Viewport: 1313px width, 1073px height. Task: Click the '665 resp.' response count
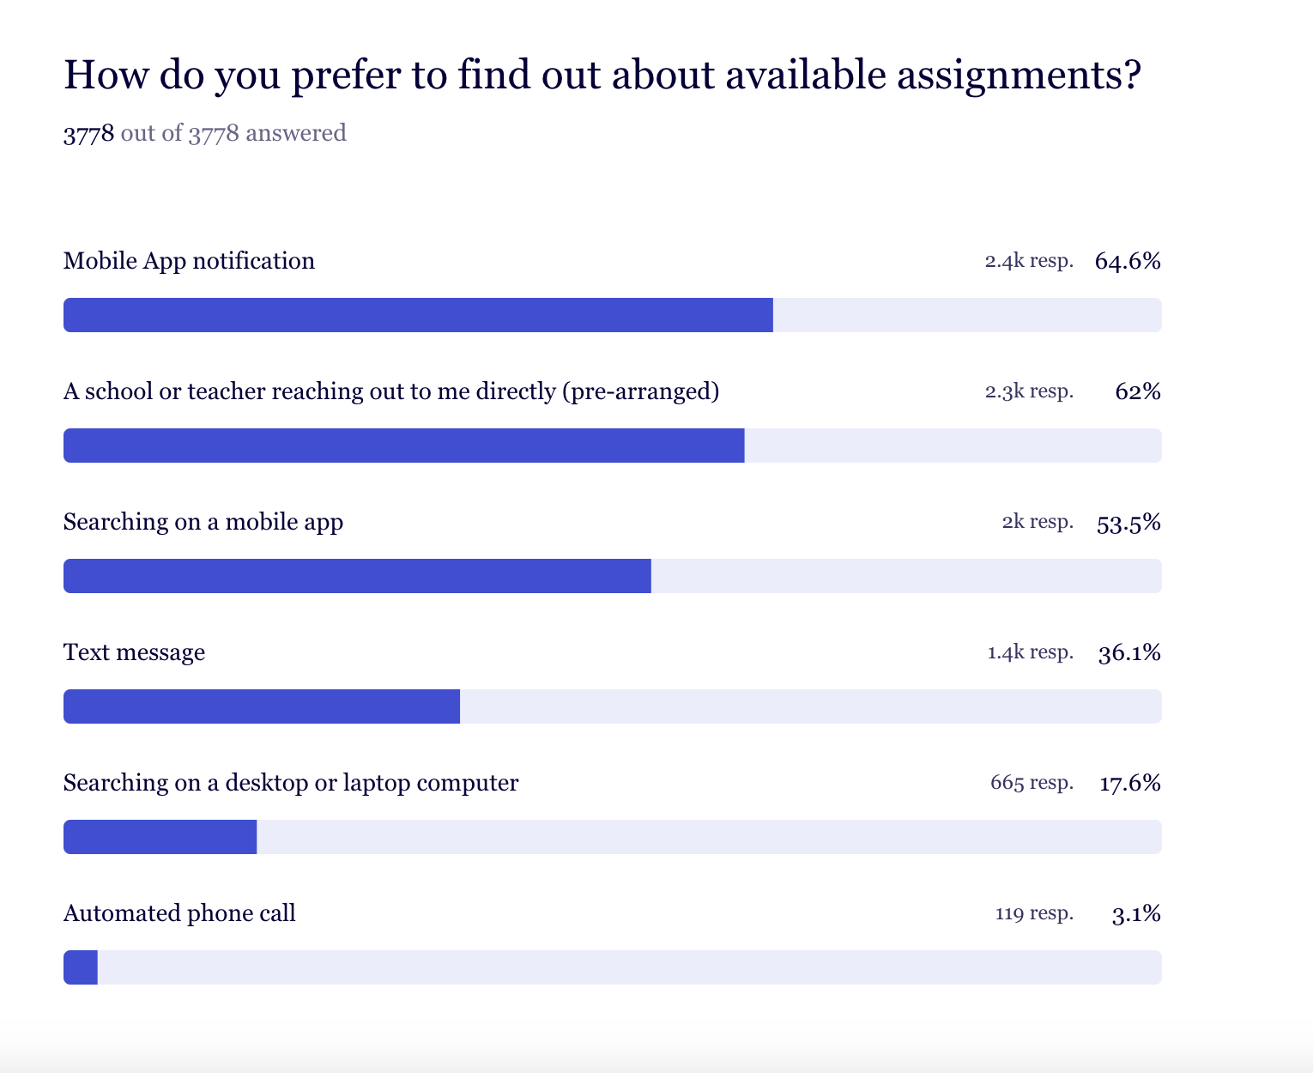[x=1031, y=783]
